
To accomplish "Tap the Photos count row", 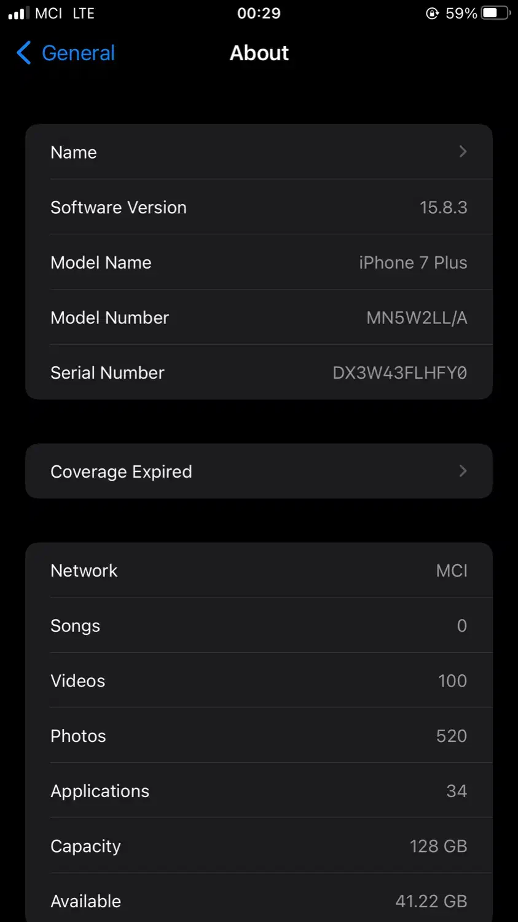I will (x=258, y=736).
